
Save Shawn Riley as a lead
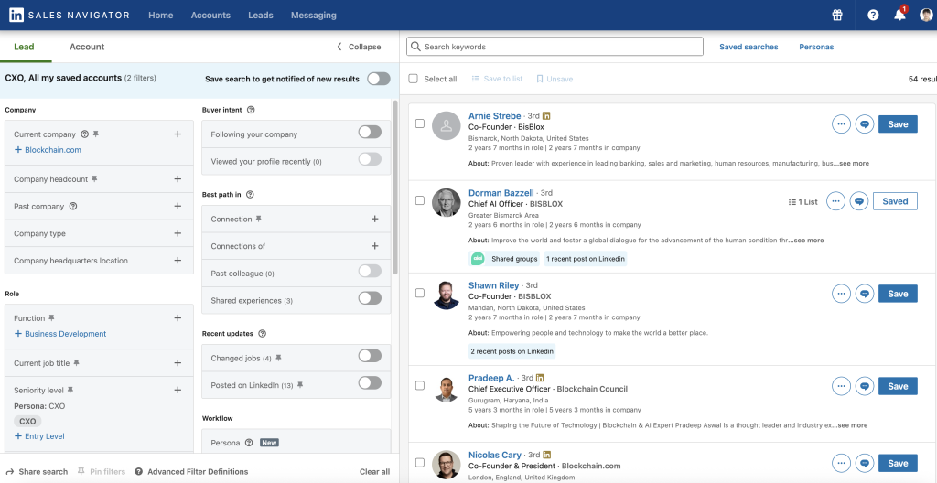(x=898, y=294)
